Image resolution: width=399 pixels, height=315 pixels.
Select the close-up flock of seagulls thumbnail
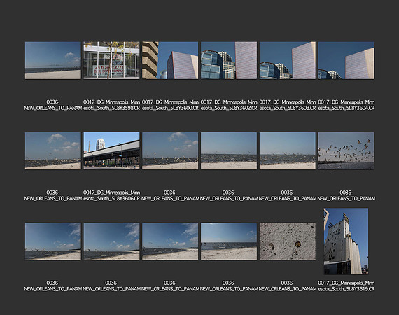pyautogui.click(x=346, y=150)
